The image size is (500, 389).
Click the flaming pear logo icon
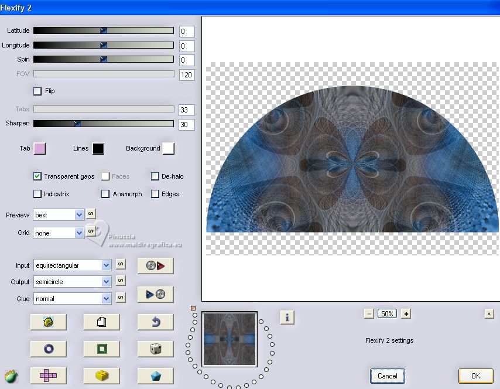(x=11, y=377)
